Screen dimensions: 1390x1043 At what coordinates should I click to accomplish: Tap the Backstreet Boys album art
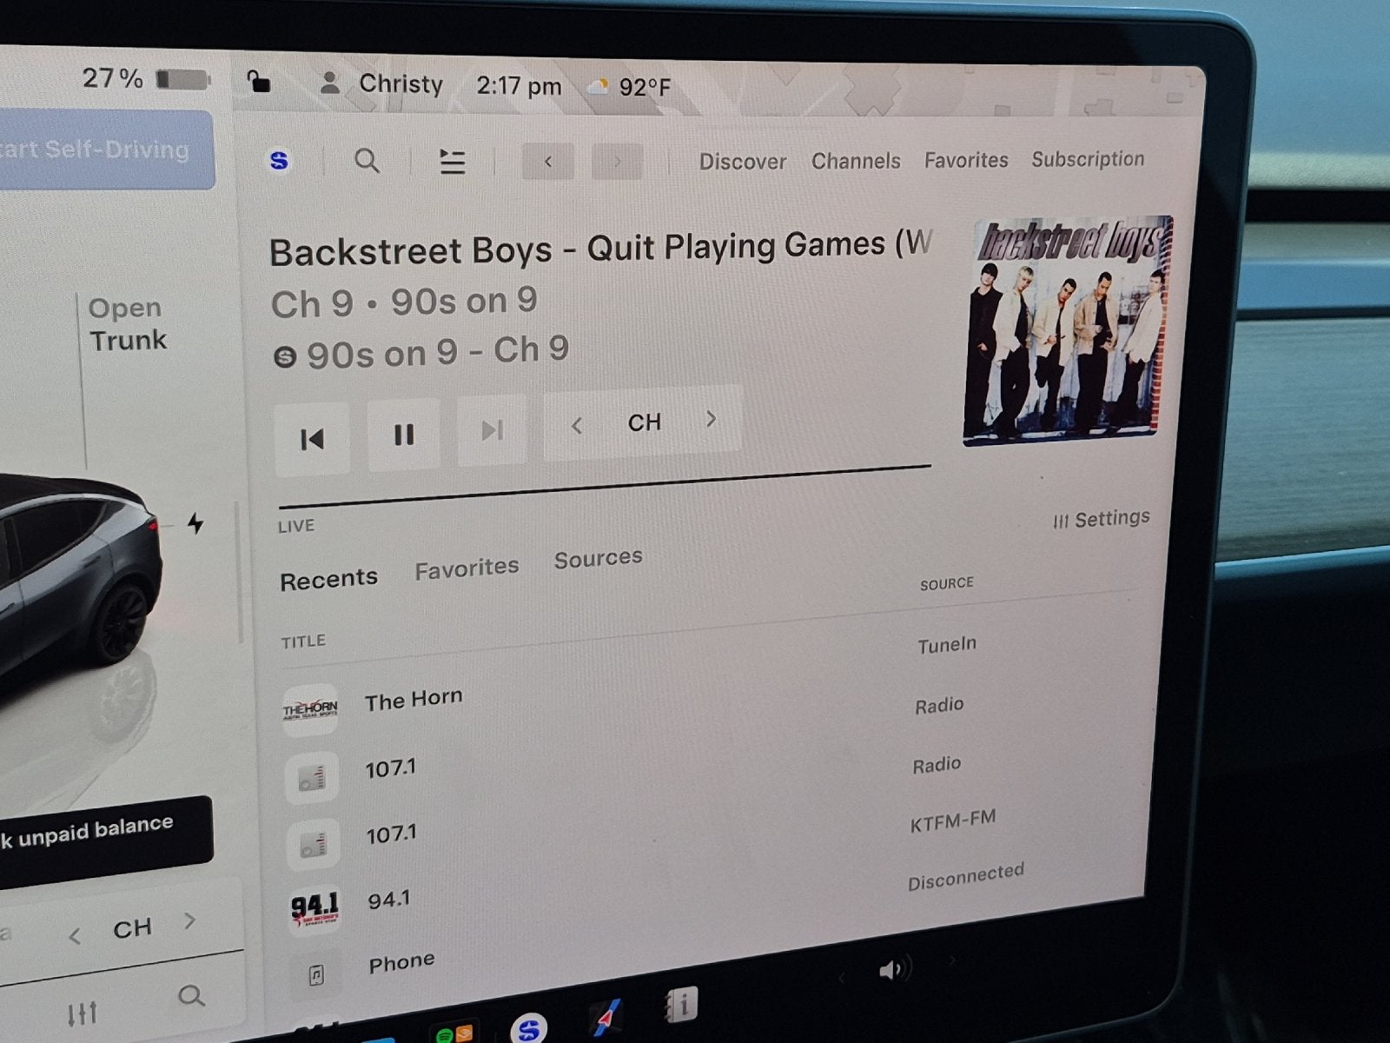point(1069,329)
